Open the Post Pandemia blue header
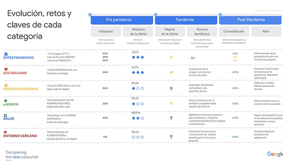The height and width of the screenshot is (165, 283). click(x=250, y=20)
